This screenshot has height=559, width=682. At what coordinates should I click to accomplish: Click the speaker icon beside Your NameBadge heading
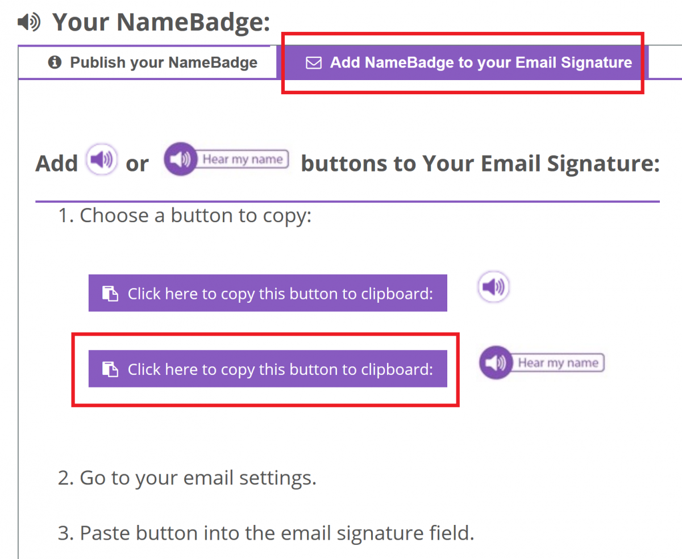(29, 22)
